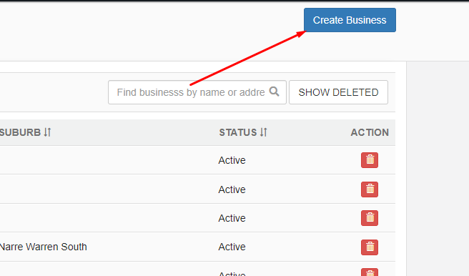This screenshot has height=276, width=469.
Task: Click Active status in the second row
Action: point(232,189)
